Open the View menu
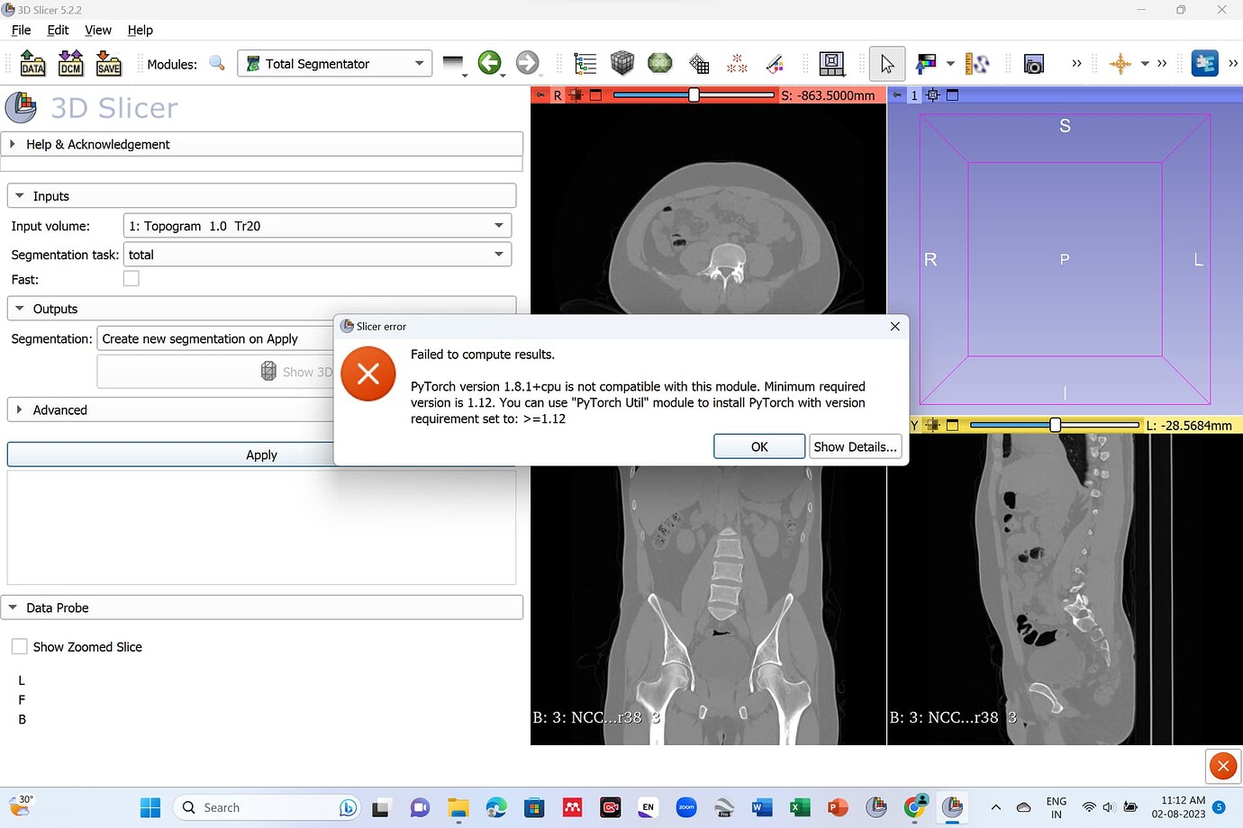1243x828 pixels. tap(97, 30)
